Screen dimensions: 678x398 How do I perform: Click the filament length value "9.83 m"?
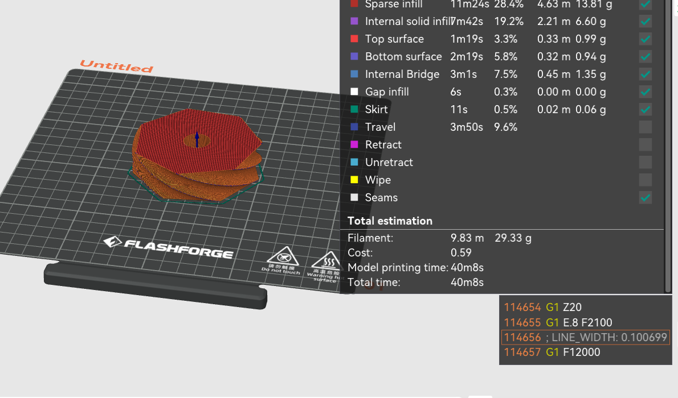(467, 238)
